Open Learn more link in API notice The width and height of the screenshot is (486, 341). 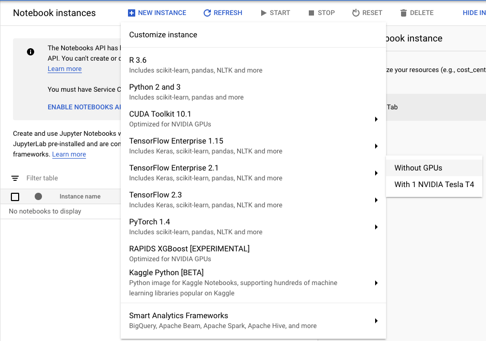click(64, 69)
